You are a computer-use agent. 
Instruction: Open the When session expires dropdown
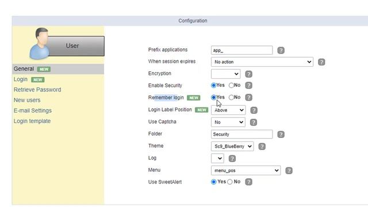pos(262,62)
